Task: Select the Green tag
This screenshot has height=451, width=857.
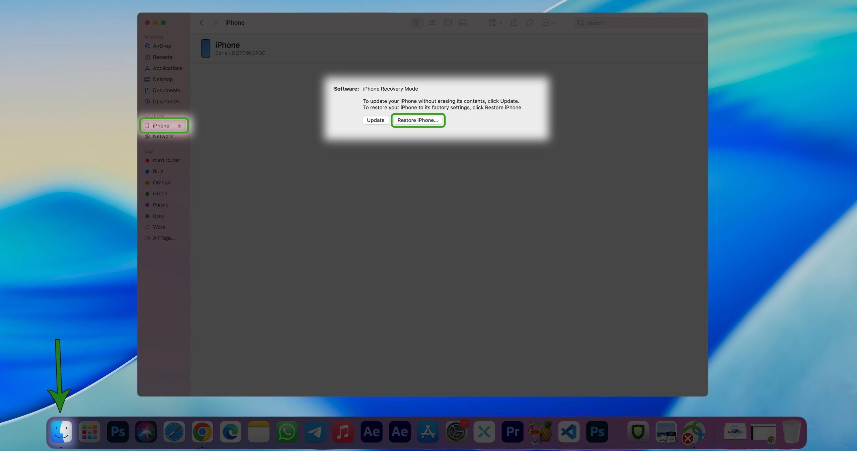Action: tap(160, 193)
